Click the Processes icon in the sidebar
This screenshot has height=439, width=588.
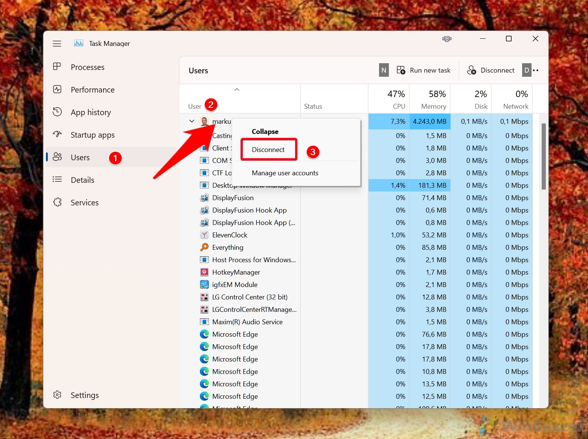click(57, 67)
